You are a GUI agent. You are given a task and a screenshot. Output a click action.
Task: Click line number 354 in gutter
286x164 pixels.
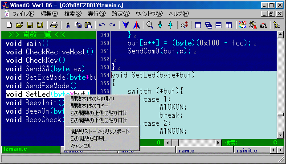pyautogui.click(x=105, y=75)
